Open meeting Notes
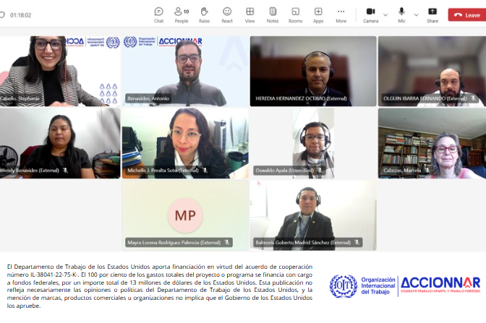The width and height of the screenshot is (486, 323). pos(273,15)
